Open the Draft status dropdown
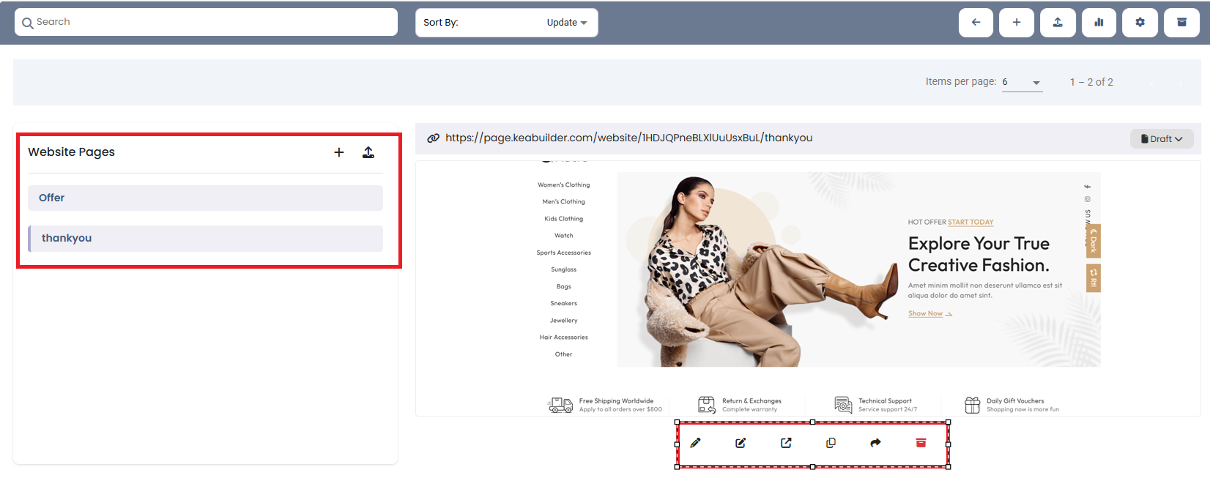This screenshot has height=500, width=1210. click(1162, 138)
